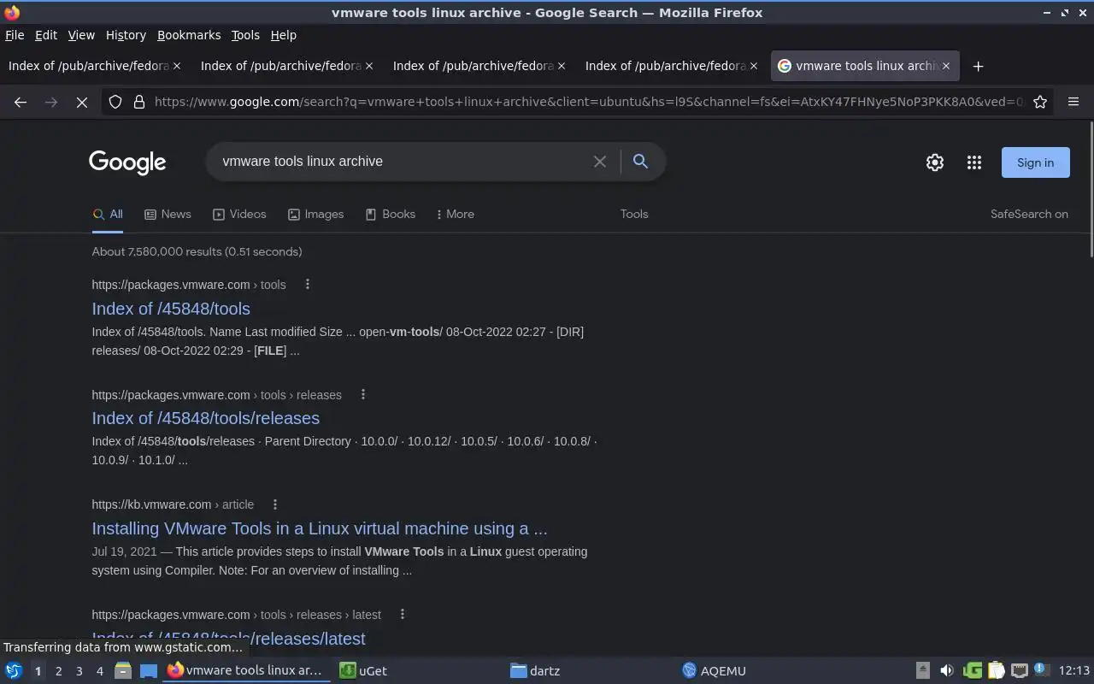Open a new browser tab

click(978, 66)
